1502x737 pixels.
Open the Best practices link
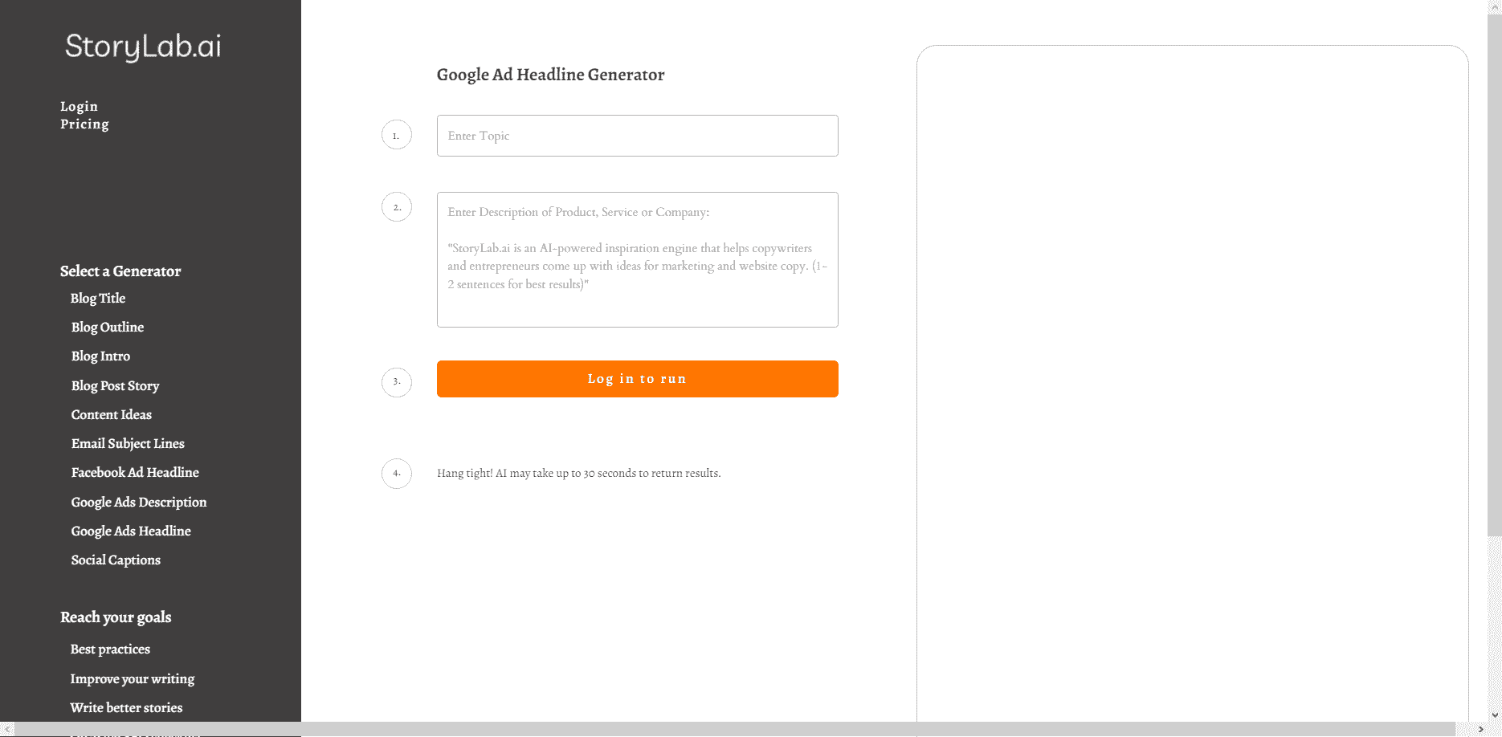click(110, 649)
